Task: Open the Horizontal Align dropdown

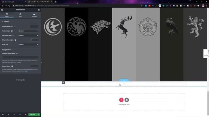Action: pyautogui.click(x=28, y=35)
